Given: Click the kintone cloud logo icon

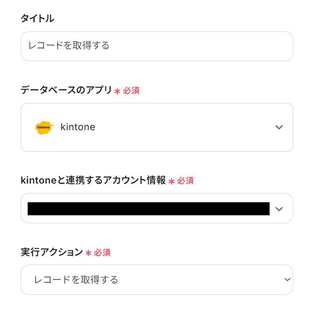Looking at the screenshot, I should pos(44,127).
